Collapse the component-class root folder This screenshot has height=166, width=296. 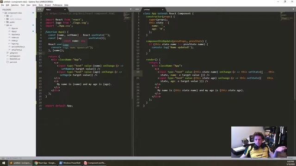pos(3,13)
